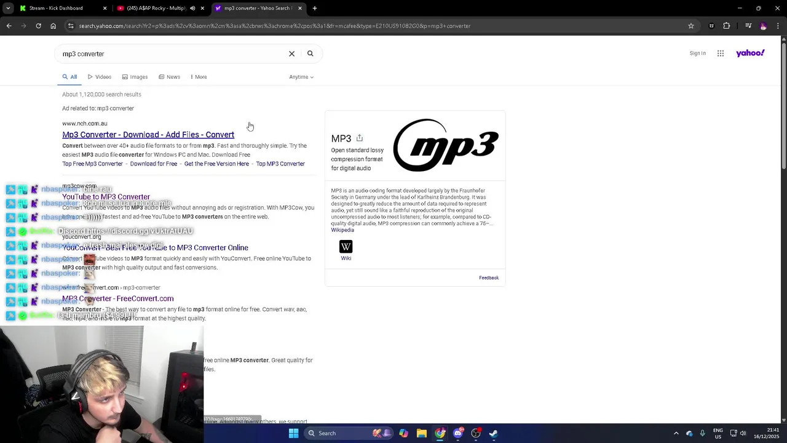Image resolution: width=787 pixels, height=443 pixels.
Task: Switch to Videos results
Action: tap(100, 77)
